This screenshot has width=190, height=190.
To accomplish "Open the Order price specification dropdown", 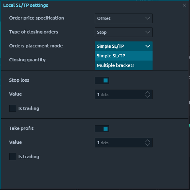I will tap(123, 18).
